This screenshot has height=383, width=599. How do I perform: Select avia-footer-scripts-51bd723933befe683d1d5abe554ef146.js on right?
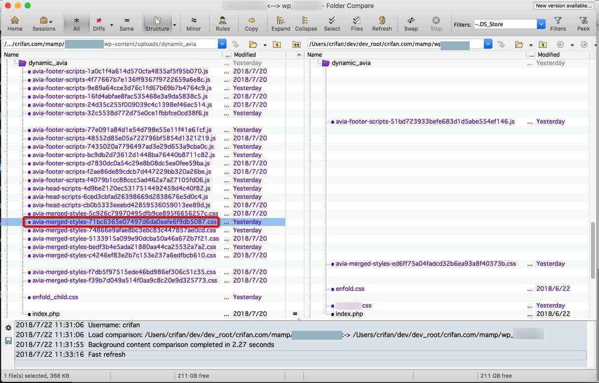click(425, 122)
